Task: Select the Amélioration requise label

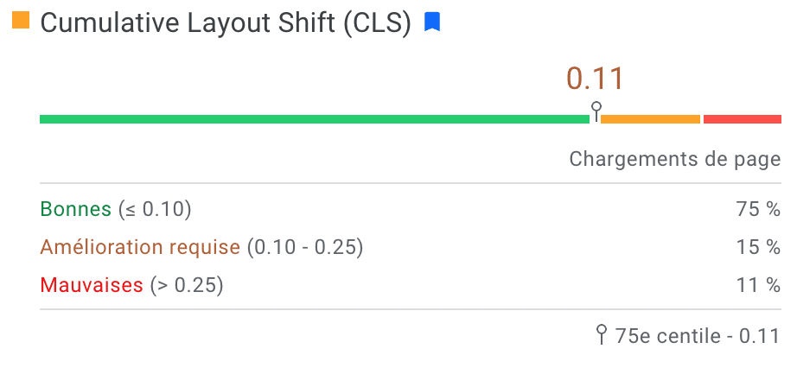Action: pos(140,247)
